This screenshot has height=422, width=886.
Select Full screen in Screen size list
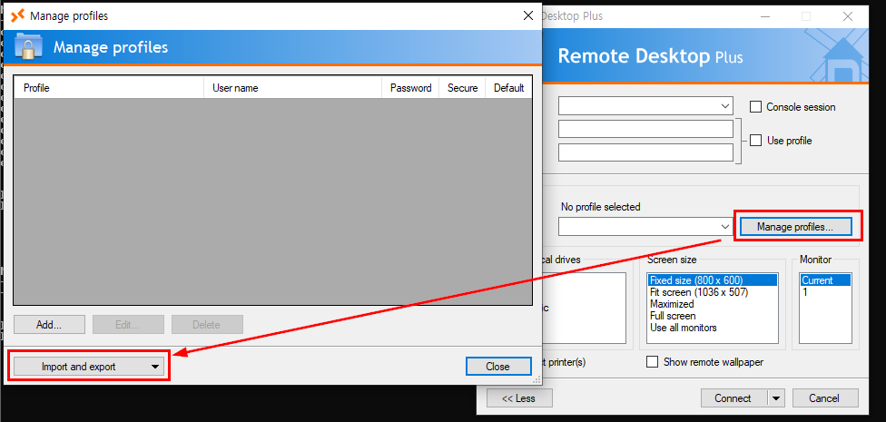point(713,316)
